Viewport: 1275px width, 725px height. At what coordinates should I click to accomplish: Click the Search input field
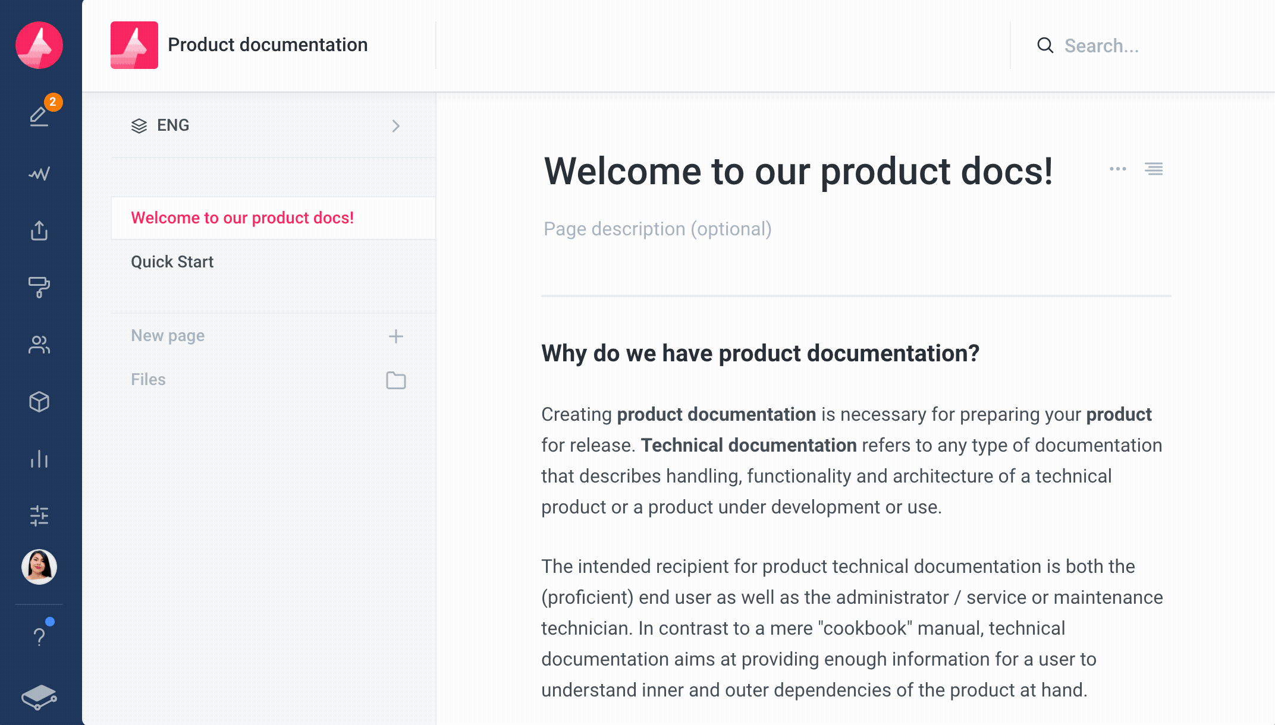tap(1100, 46)
